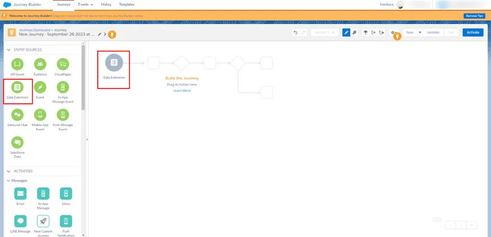This screenshot has width=491, height=237.
Task: Click lightbulb tip beside journey name
Action: tap(112, 34)
